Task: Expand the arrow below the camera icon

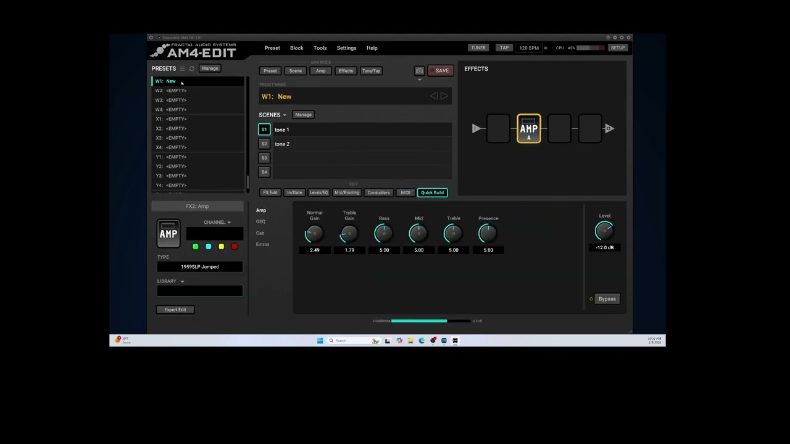Action: point(420,80)
